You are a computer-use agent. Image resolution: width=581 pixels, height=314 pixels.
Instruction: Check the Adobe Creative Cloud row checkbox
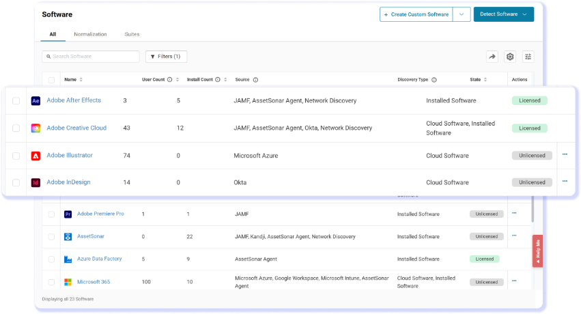pos(16,128)
